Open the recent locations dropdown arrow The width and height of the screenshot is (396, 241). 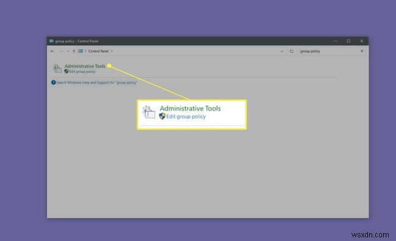point(68,51)
